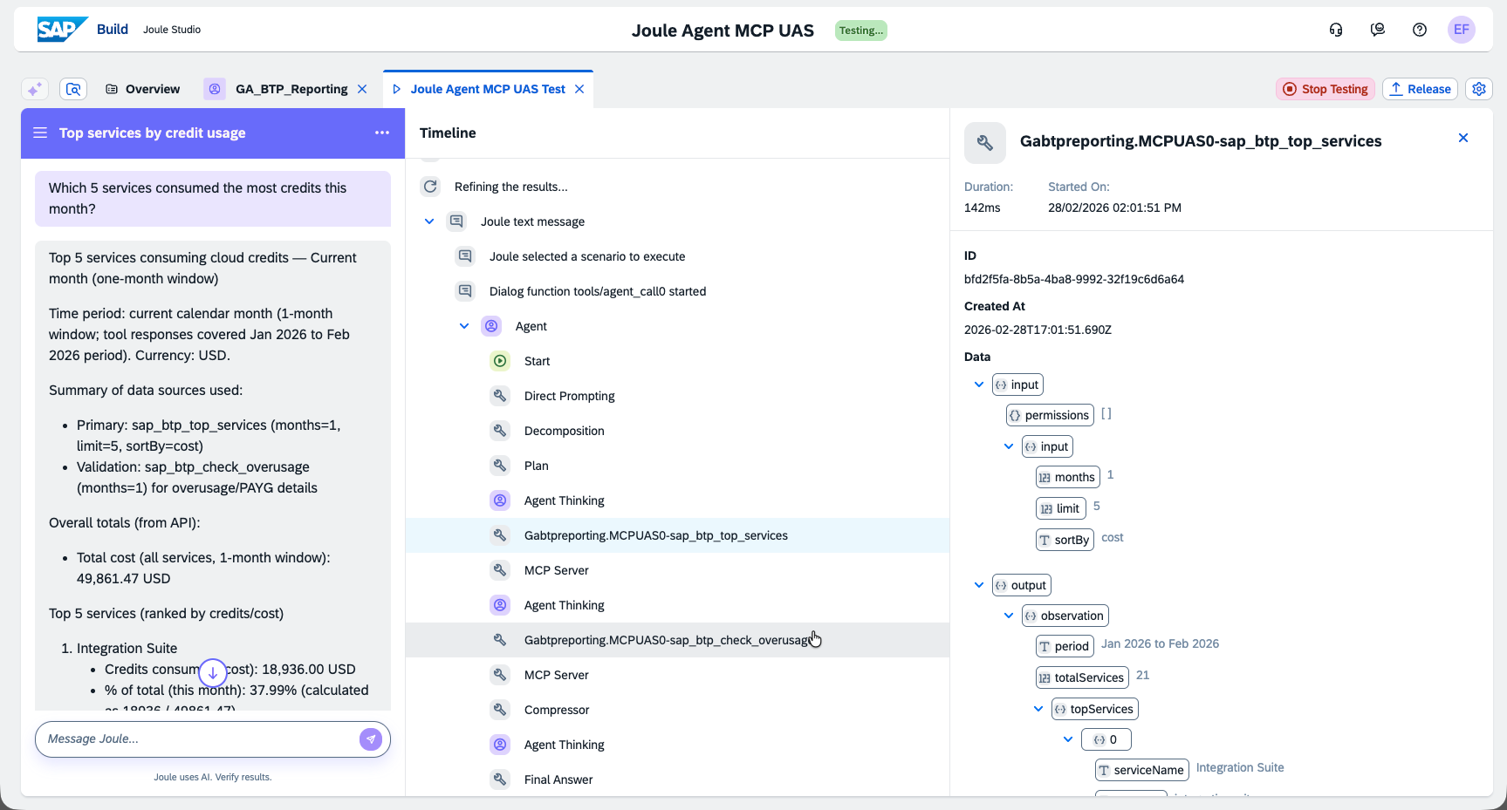Click the Build product link

click(x=113, y=29)
